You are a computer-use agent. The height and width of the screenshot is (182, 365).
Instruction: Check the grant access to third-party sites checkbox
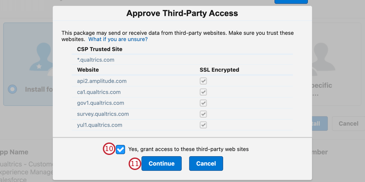point(120,149)
